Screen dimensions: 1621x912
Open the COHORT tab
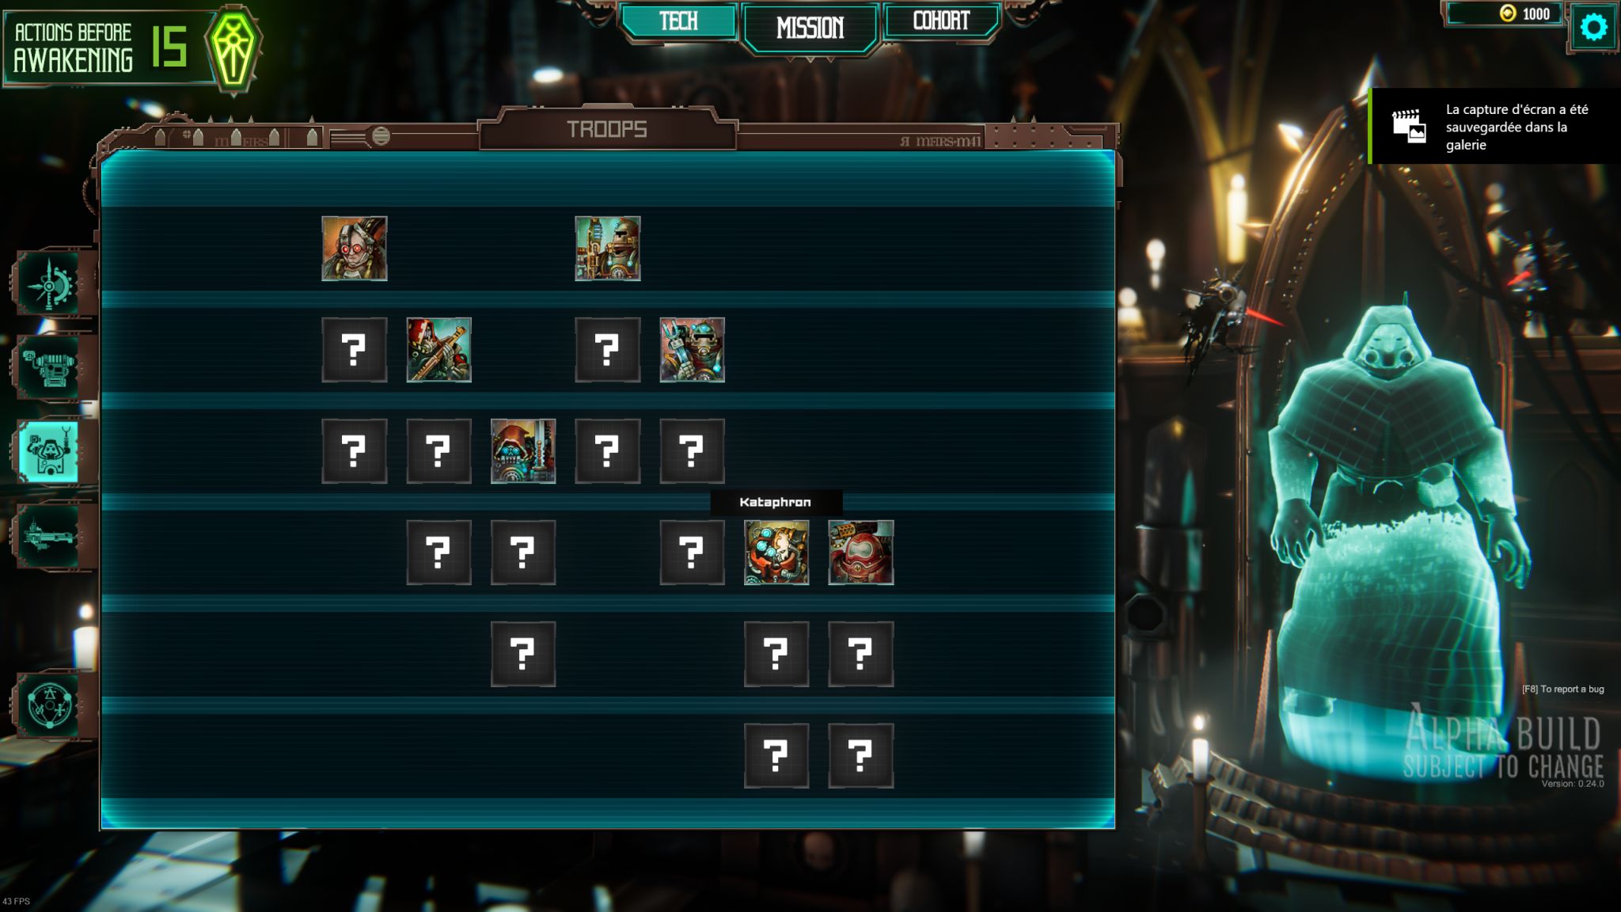pos(941,21)
